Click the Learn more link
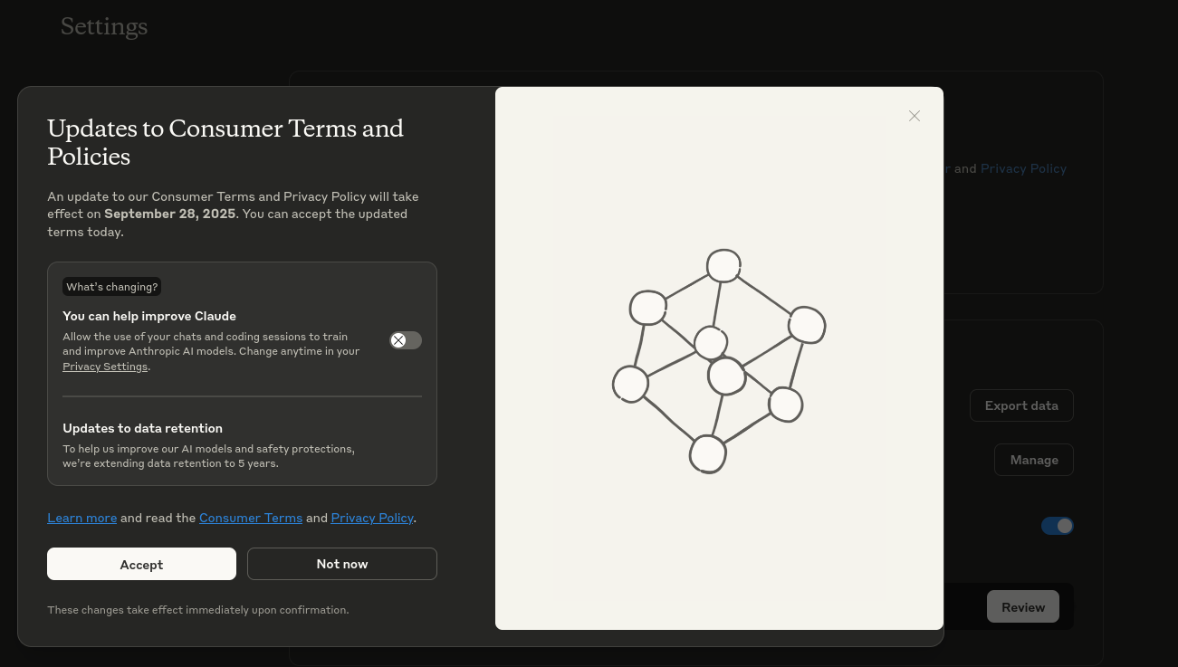 tap(81, 518)
